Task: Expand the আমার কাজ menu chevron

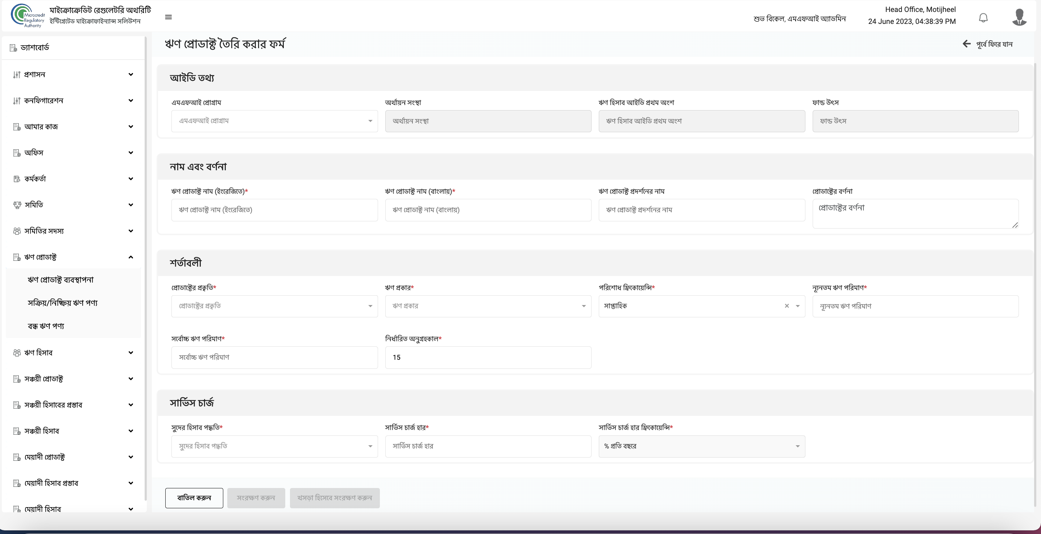Action: pos(130,126)
